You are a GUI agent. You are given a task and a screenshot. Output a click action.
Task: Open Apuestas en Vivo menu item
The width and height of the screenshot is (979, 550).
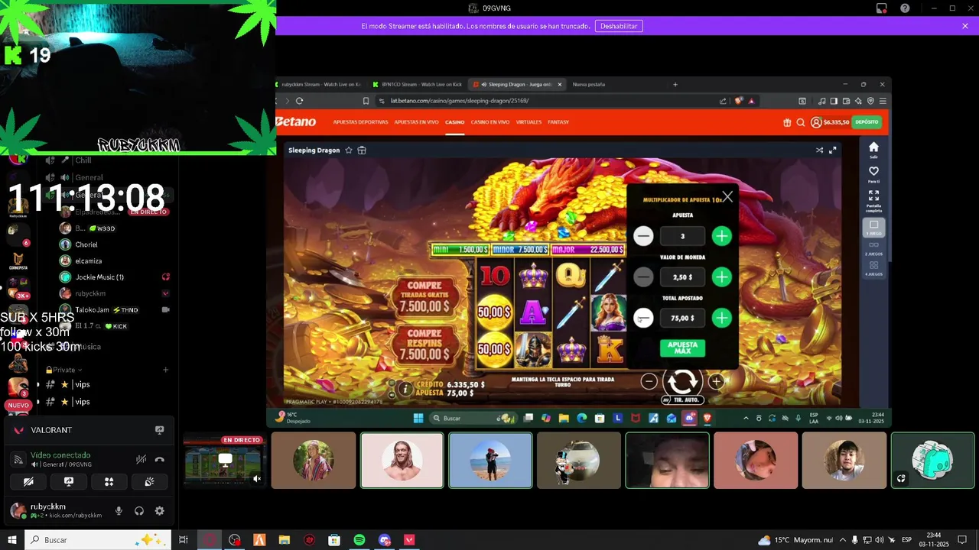point(416,122)
